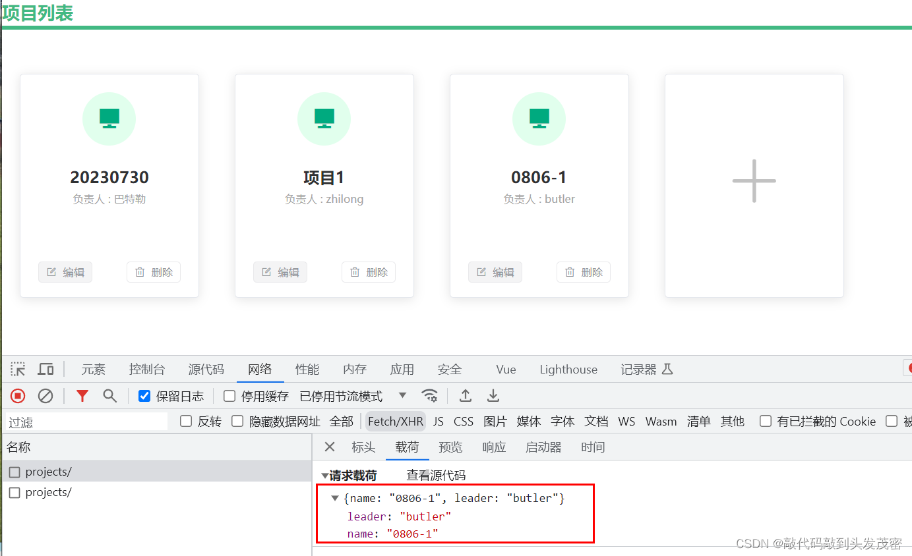This screenshot has height=556, width=912.
Task: Click the 名称 column header
Action: tap(157, 447)
